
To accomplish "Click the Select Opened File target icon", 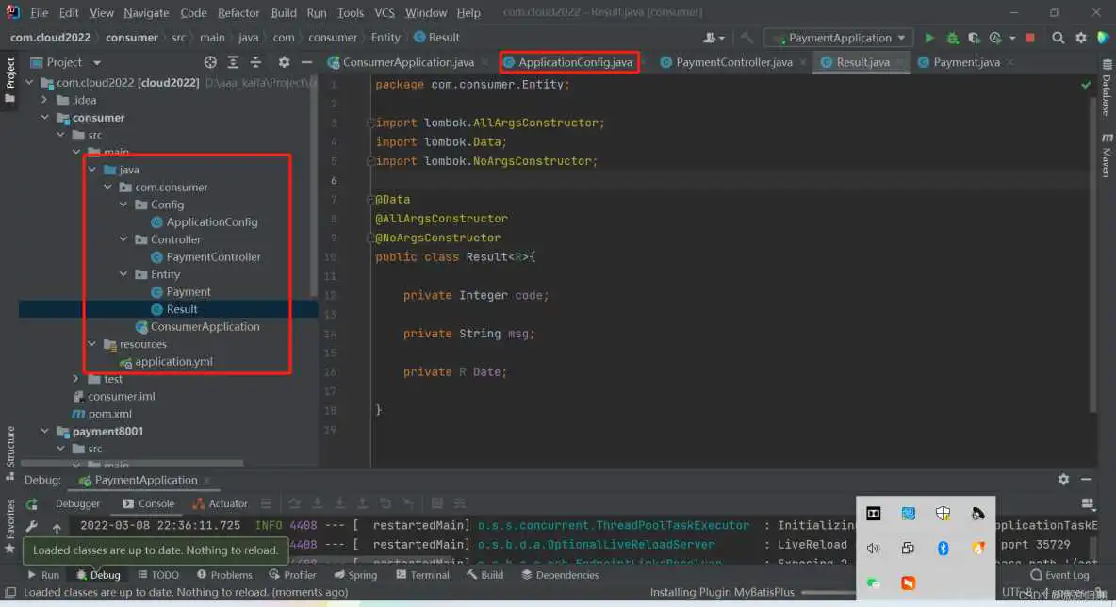I will [210, 62].
